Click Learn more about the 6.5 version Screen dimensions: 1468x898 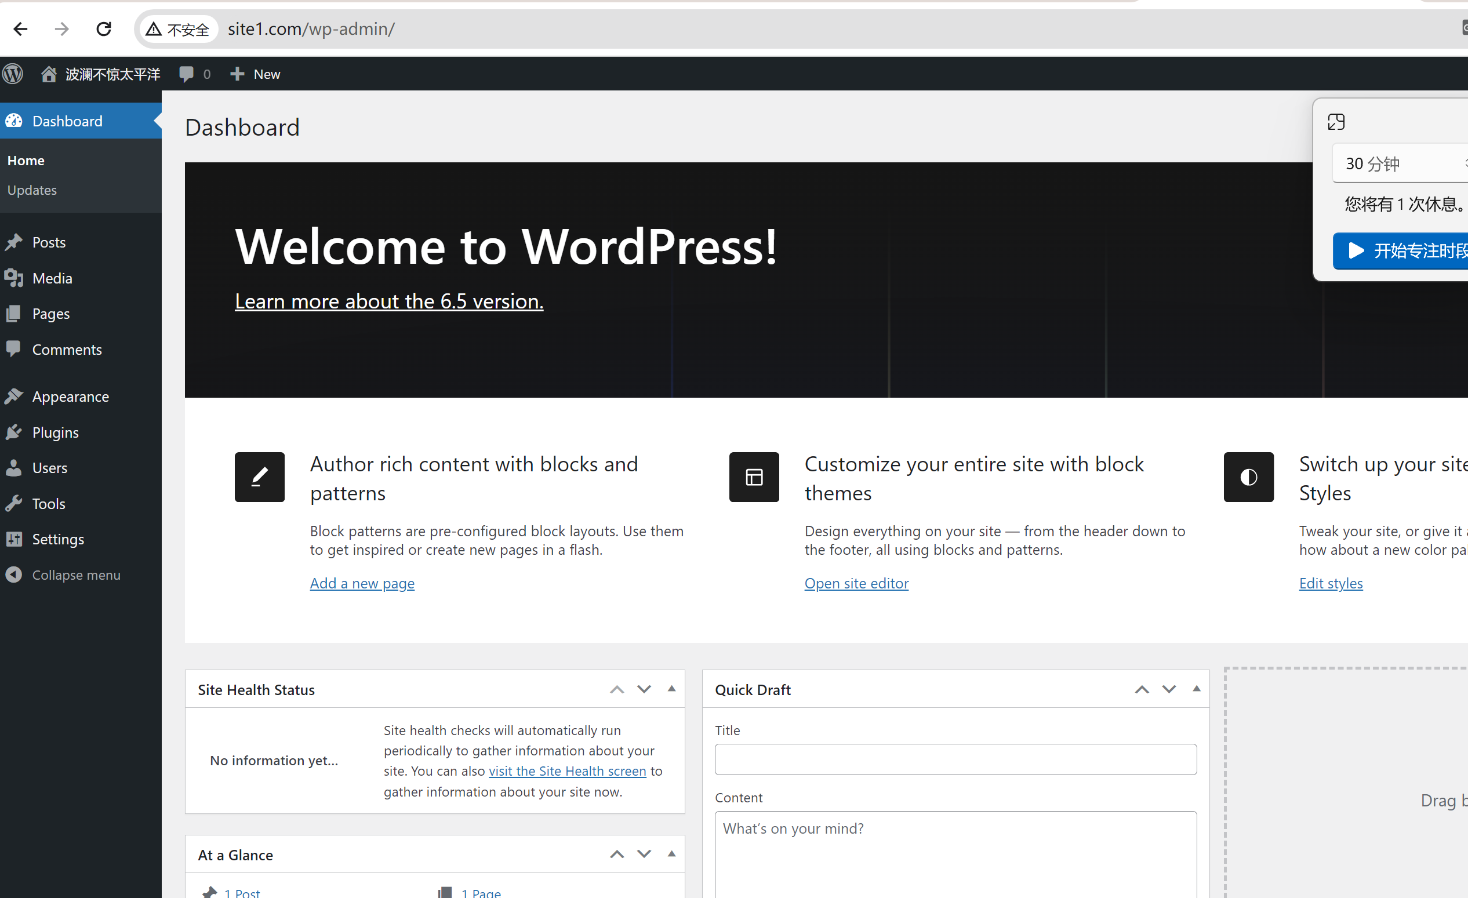point(389,301)
